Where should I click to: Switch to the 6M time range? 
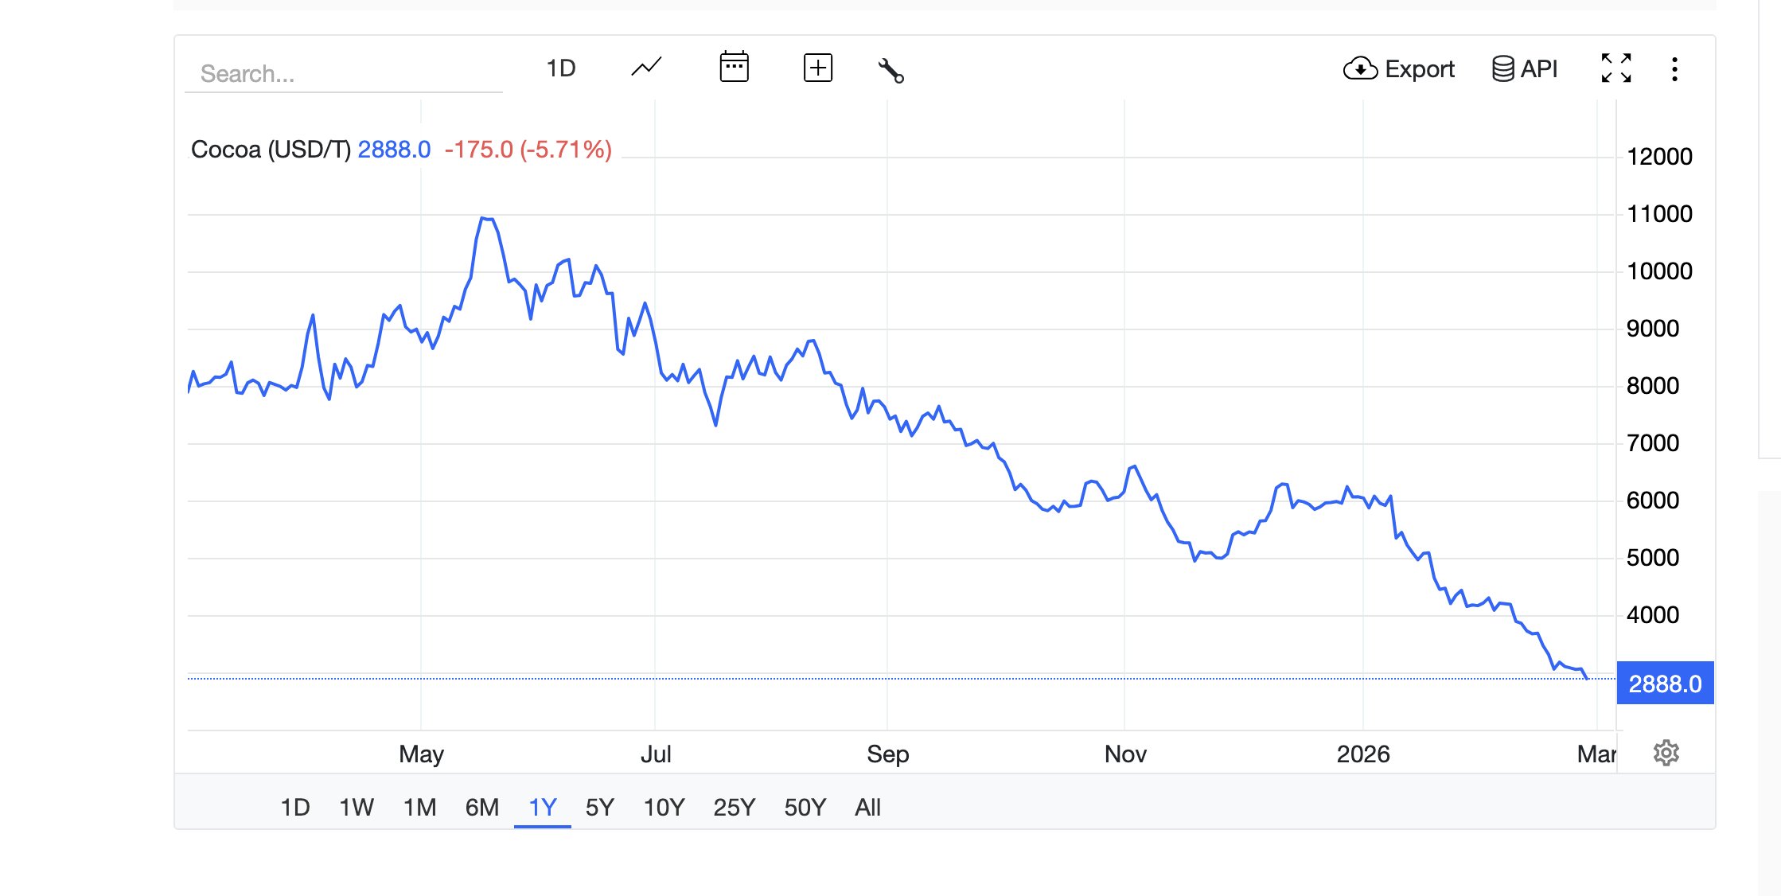[x=481, y=808]
